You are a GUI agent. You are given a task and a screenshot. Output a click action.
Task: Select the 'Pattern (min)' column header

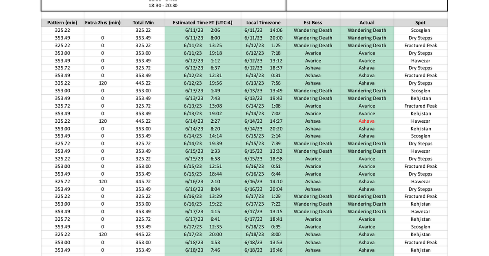click(62, 23)
